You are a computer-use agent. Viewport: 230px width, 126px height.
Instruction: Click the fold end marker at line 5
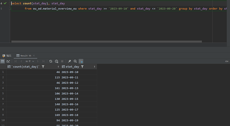click(x=10, y=9)
